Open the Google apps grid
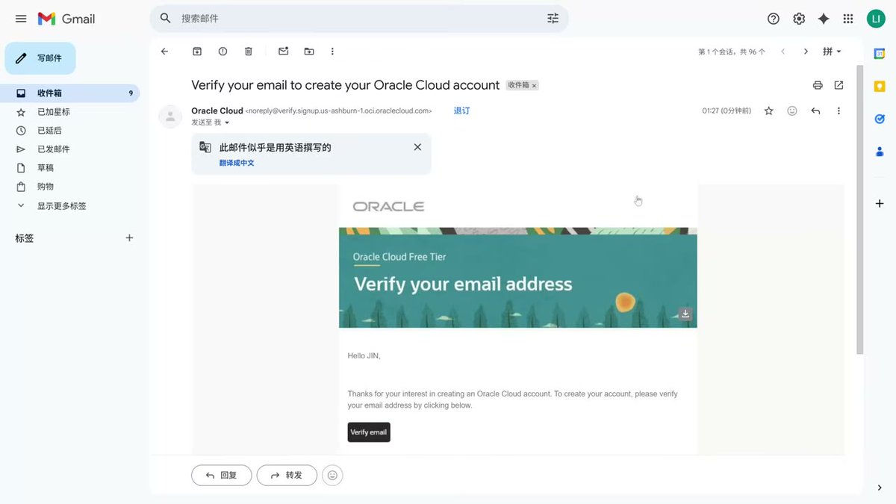 [848, 19]
